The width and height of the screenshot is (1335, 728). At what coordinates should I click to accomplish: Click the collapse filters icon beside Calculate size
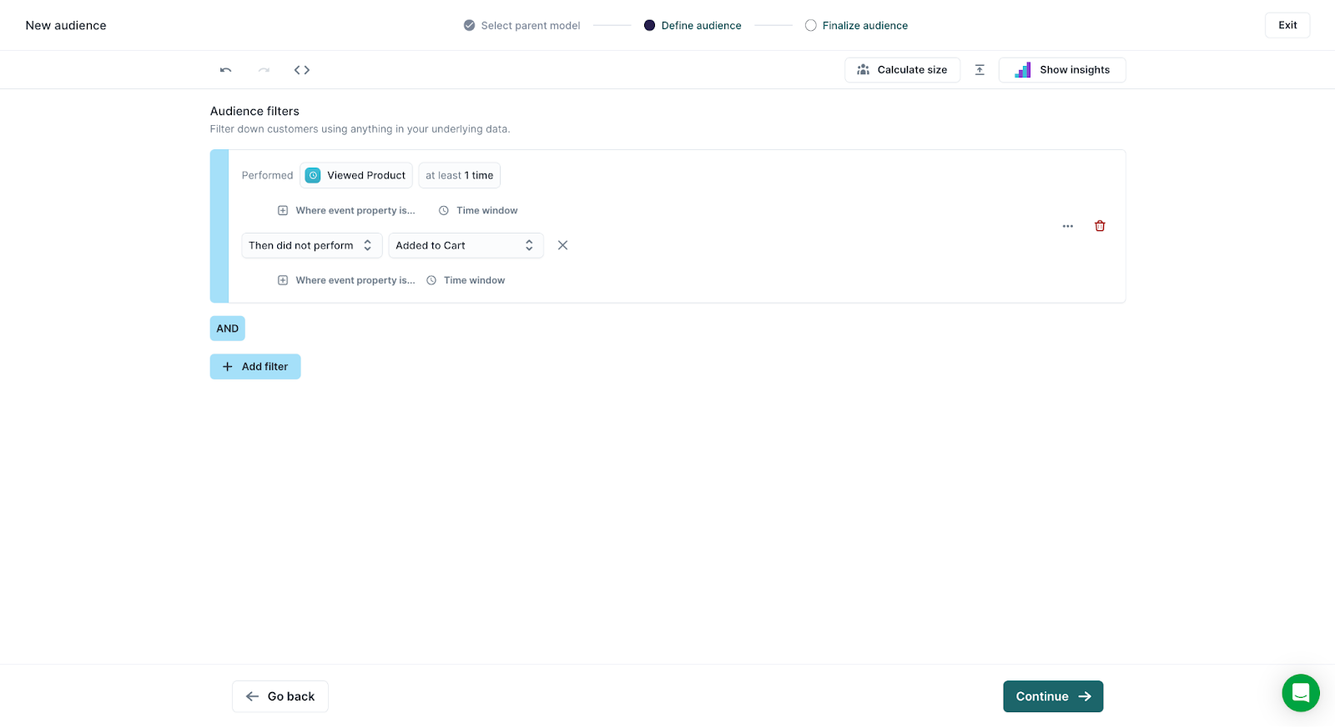coord(980,70)
